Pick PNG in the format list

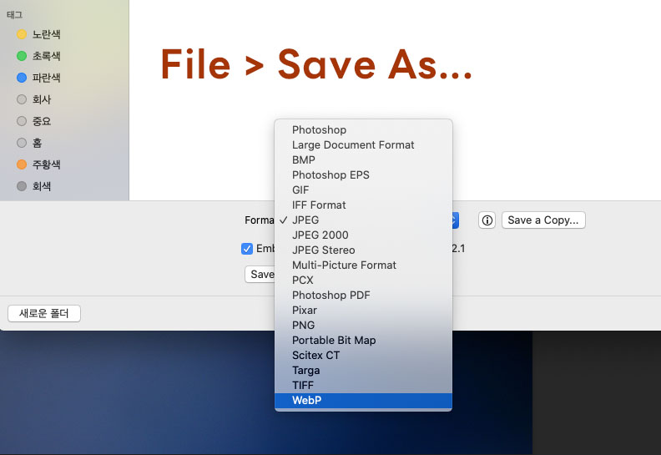pos(363,326)
